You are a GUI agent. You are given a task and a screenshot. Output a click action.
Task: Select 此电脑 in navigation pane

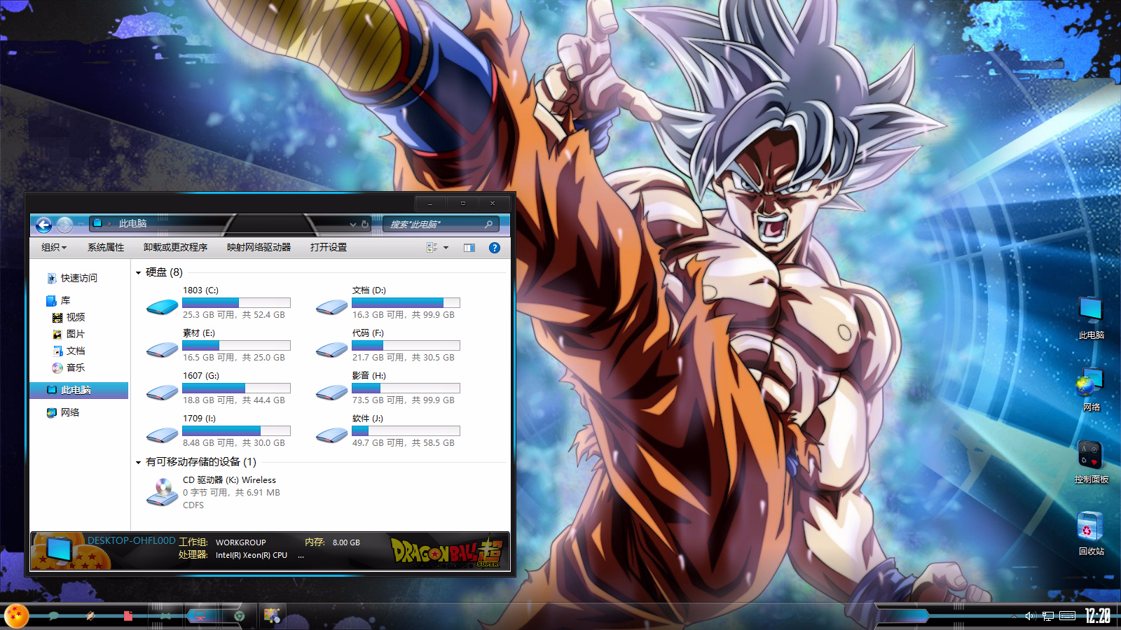click(x=79, y=390)
